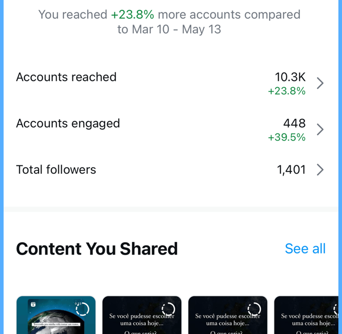Tap the Content You Shared heading

(x=97, y=249)
